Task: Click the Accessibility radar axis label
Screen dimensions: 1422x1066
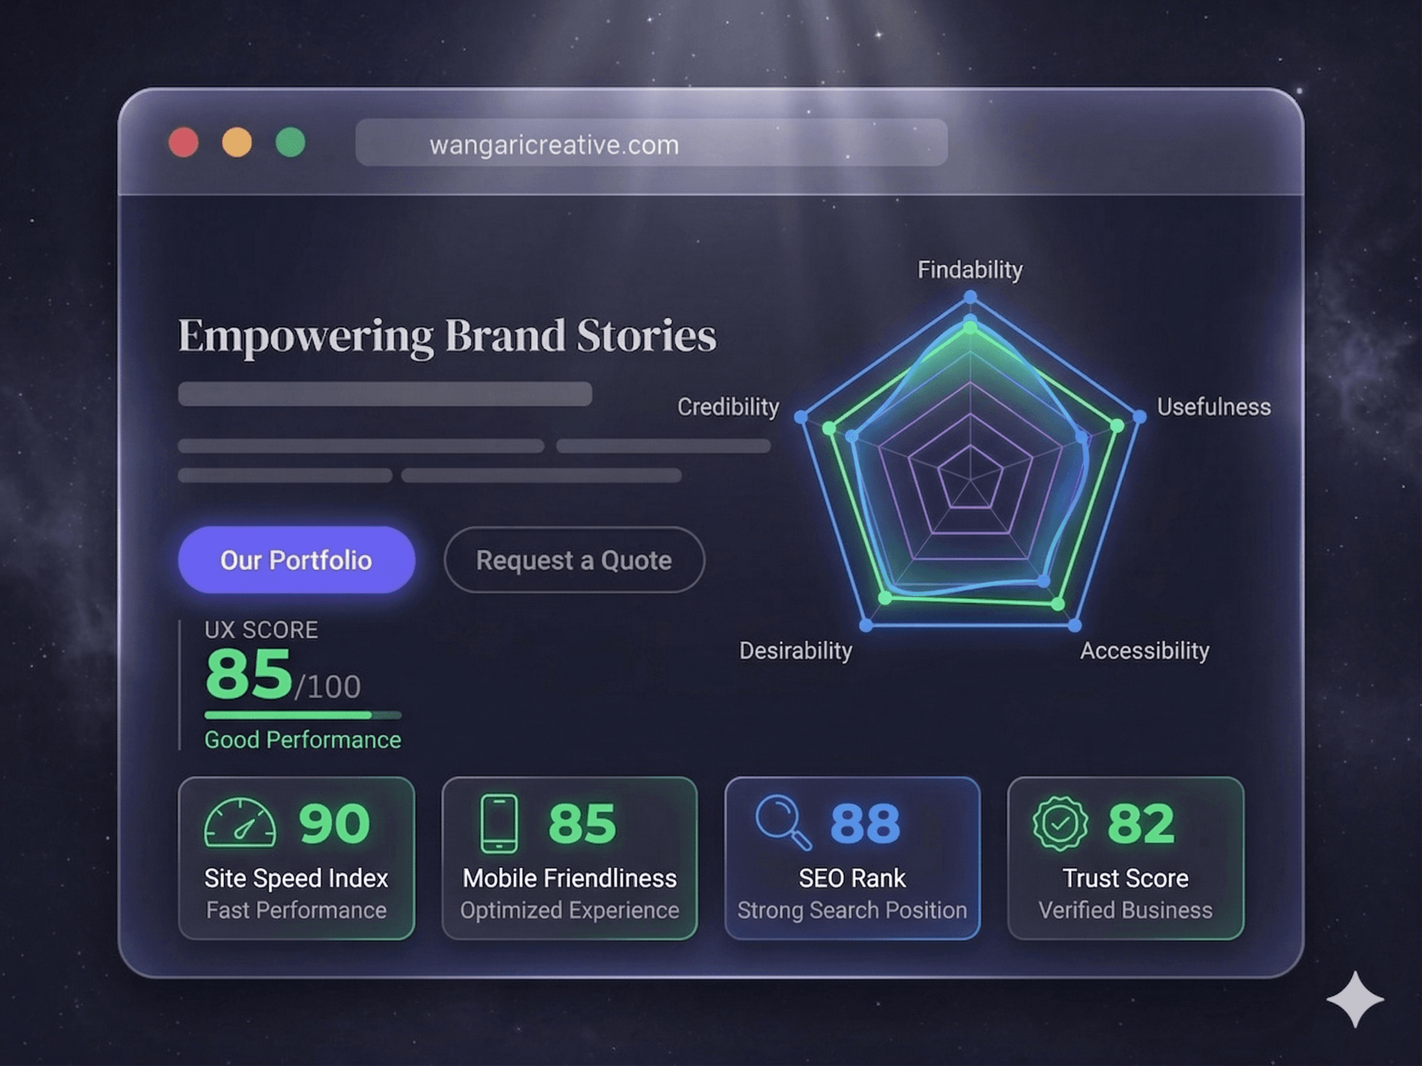Action: (1144, 651)
